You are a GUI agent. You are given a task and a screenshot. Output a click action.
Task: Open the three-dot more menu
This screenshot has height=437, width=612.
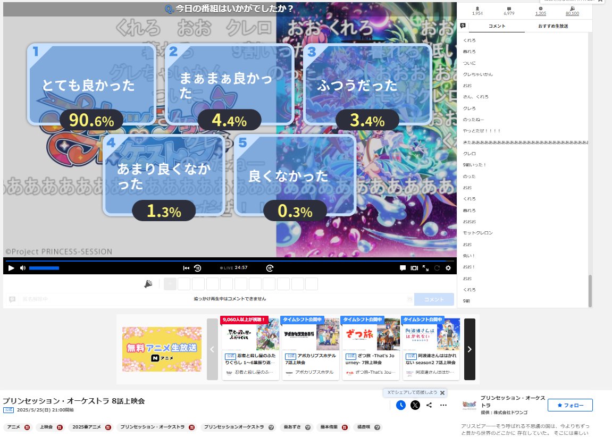click(x=443, y=405)
